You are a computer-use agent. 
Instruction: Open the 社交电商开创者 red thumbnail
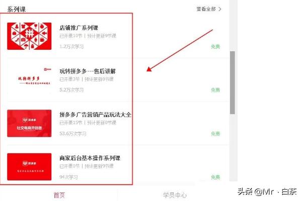click(29, 123)
